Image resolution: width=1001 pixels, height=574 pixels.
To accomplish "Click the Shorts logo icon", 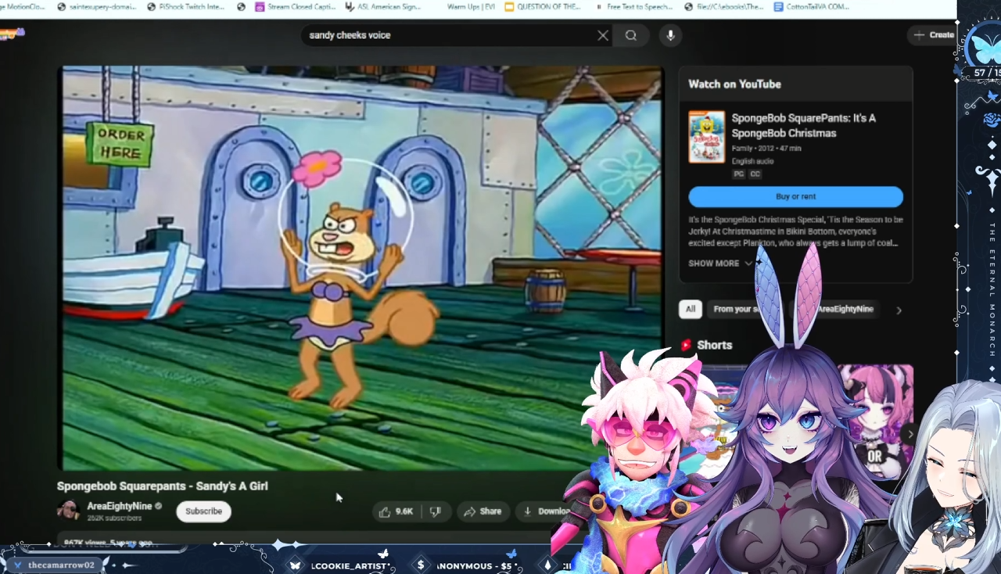I will pos(687,345).
